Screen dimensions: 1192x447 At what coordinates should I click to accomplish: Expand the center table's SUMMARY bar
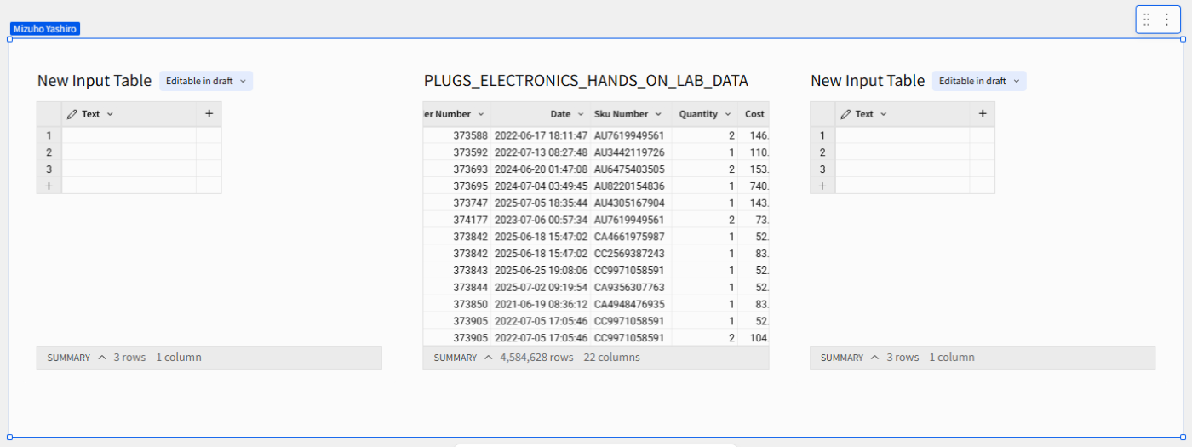click(x=489, y=358)
